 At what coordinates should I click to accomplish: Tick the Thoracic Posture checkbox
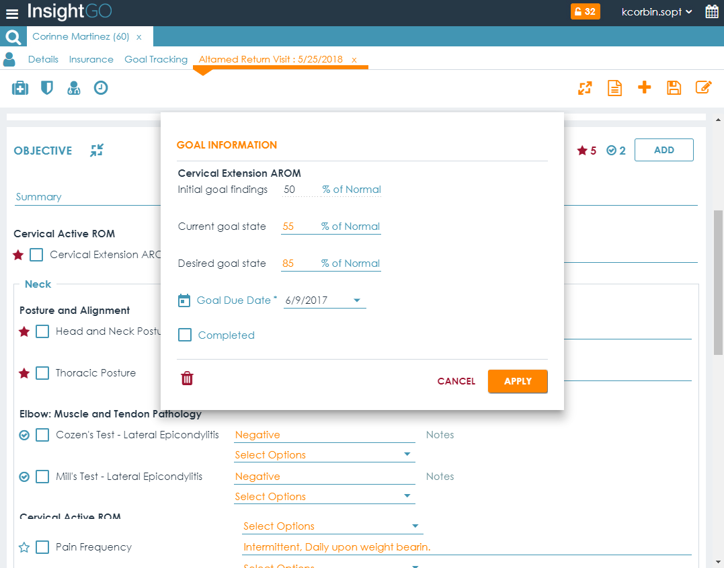[42, 373]
